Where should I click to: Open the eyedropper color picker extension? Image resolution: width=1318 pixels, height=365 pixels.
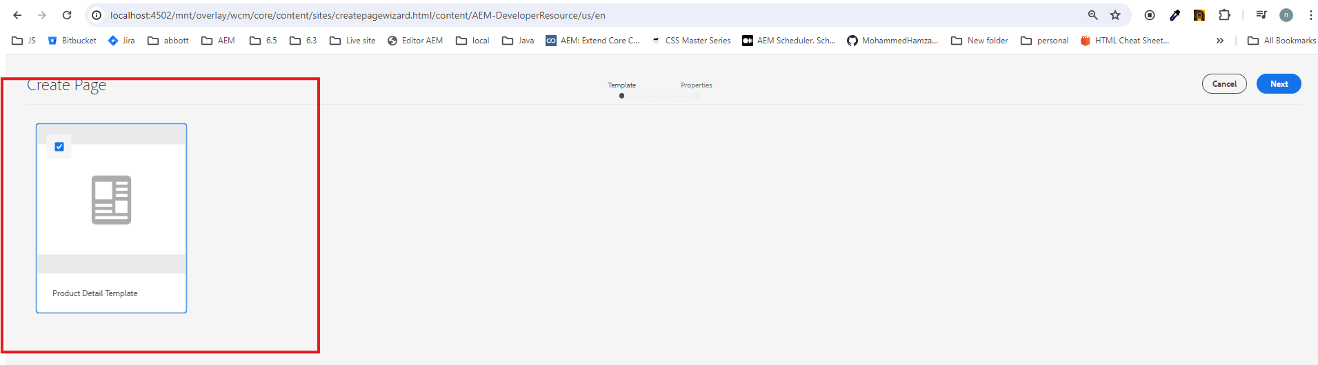click(1175, 15)
